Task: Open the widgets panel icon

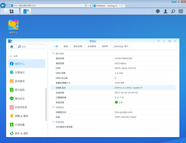Action: point(181,11)
